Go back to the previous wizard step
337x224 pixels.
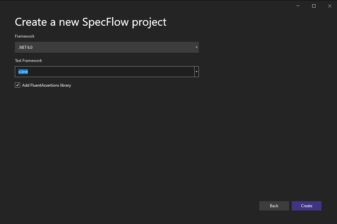coord(274,206)
